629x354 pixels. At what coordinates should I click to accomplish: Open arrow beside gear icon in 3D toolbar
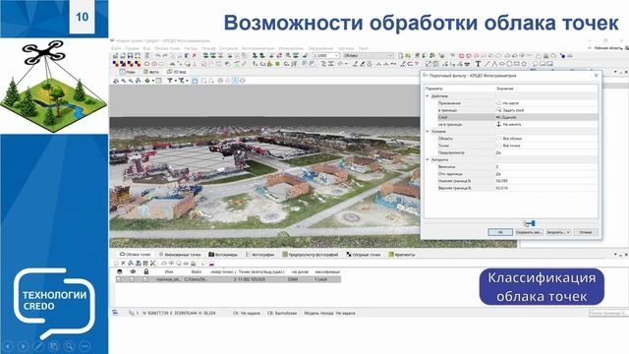click(152, 81)
